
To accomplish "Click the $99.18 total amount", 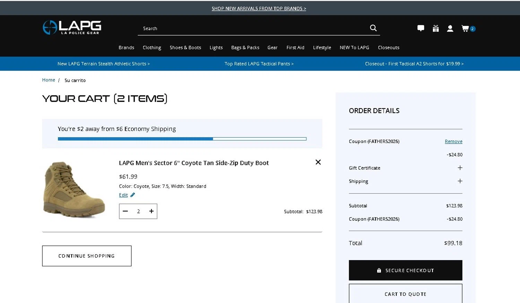I will coord(453,243).
